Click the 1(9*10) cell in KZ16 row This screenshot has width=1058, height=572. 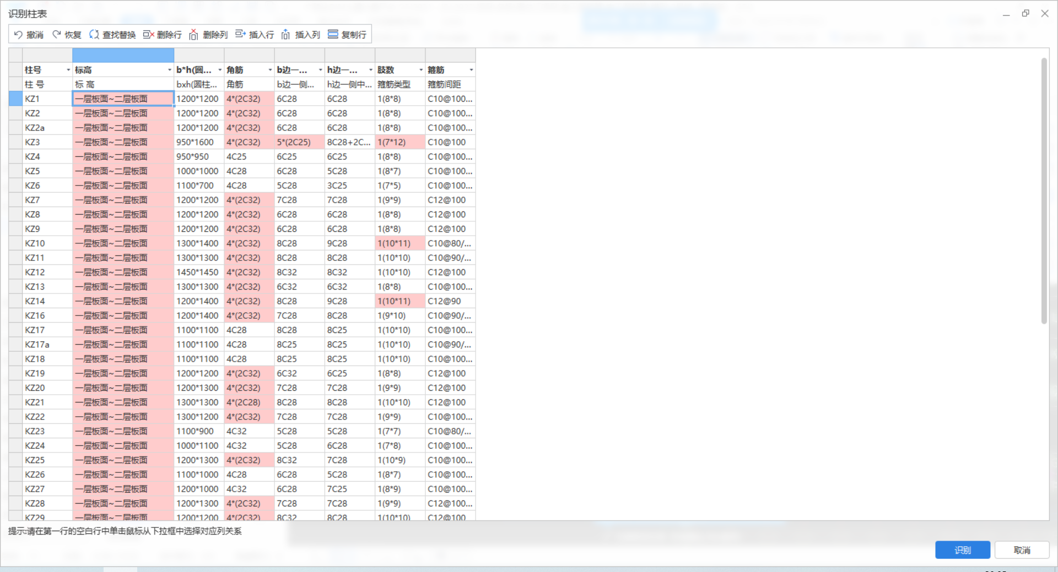pyautogui.click(x=400, y=315)
